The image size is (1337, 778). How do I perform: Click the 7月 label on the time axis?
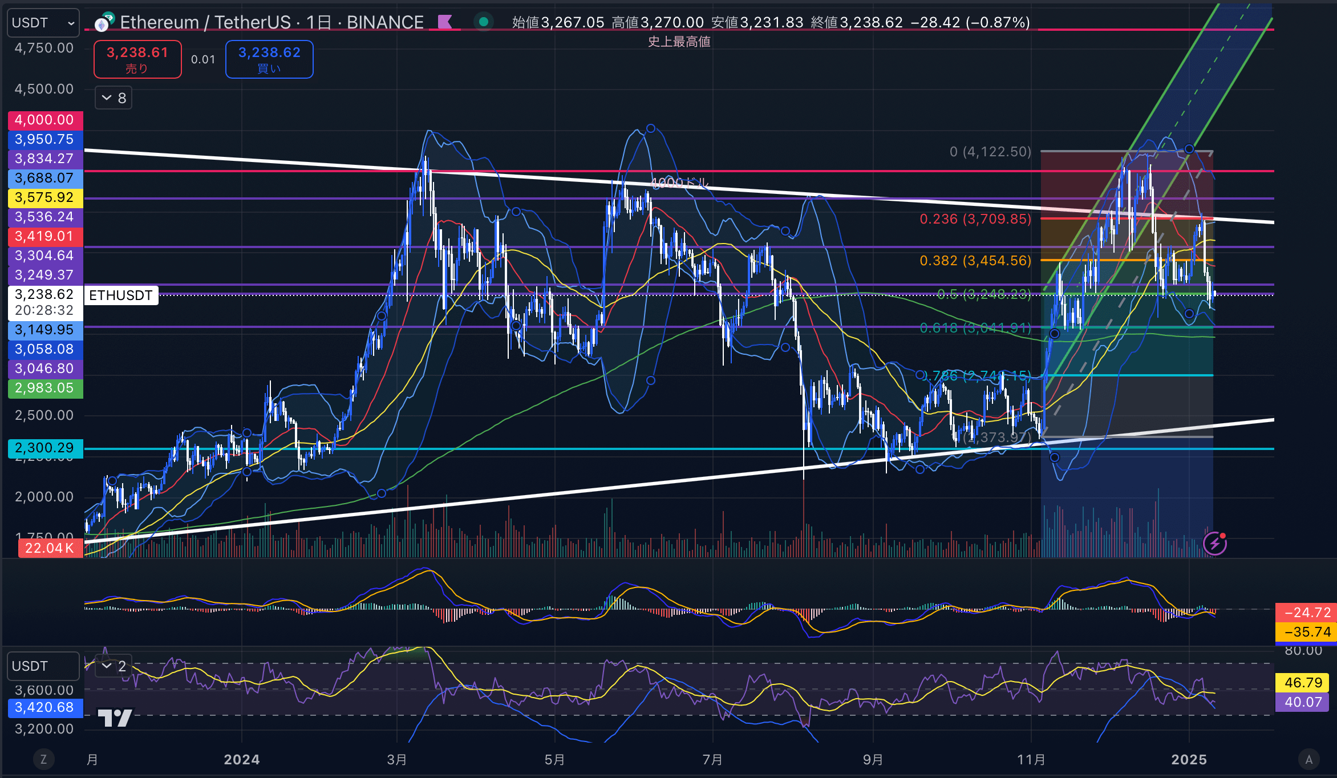tap(713, 759)
